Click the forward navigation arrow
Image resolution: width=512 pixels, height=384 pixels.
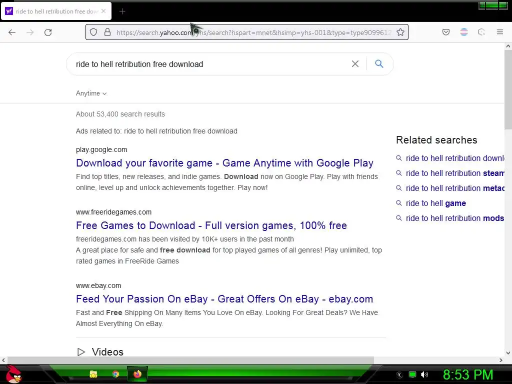click(30, 32)
